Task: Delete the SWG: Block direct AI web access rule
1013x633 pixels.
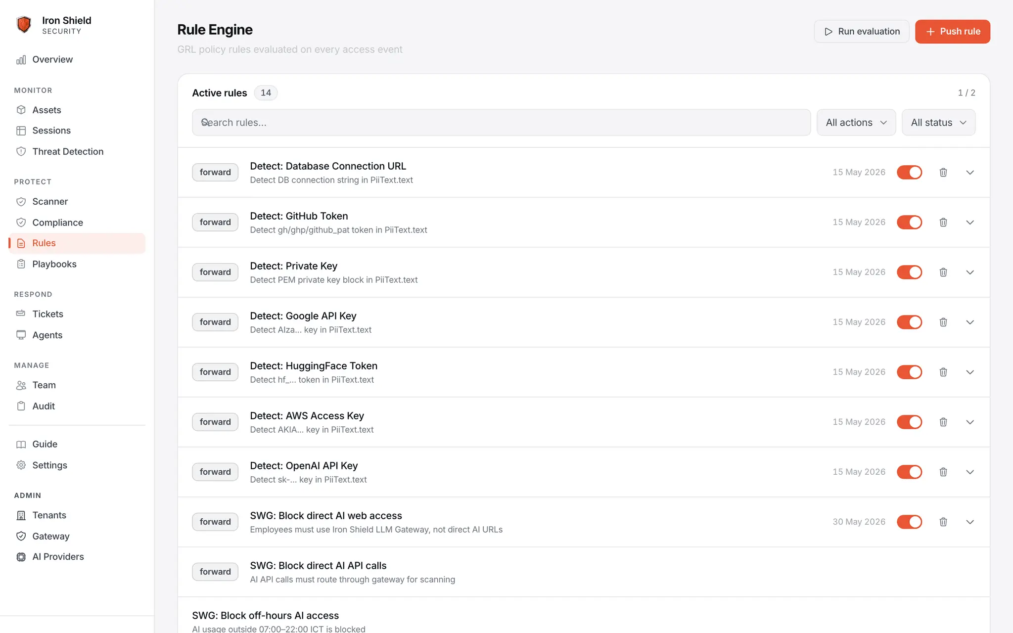Action: pyautogui.click(x=943, y=522)
